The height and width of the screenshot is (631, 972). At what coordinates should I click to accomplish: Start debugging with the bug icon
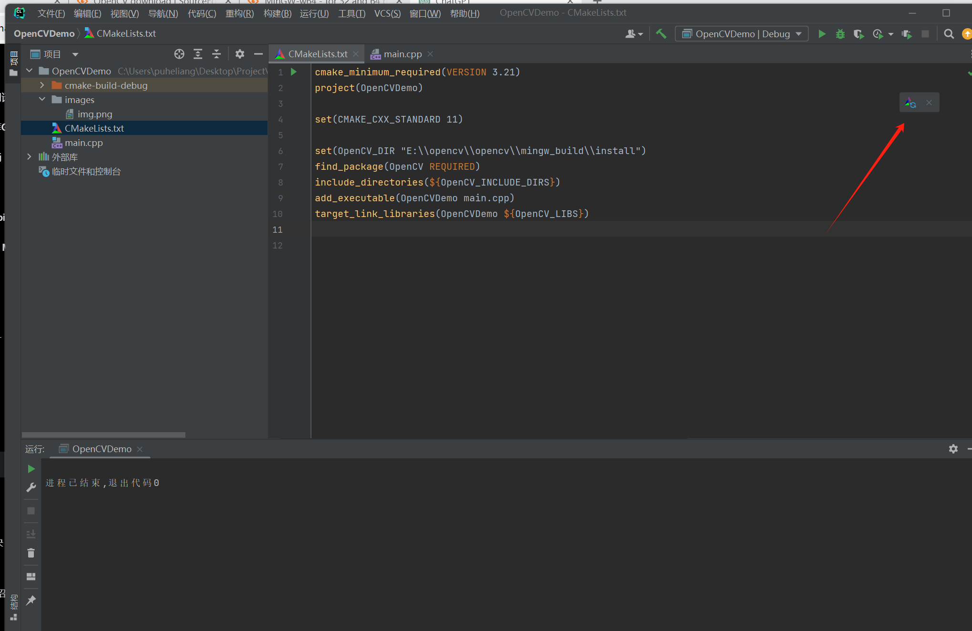(840, 34)
